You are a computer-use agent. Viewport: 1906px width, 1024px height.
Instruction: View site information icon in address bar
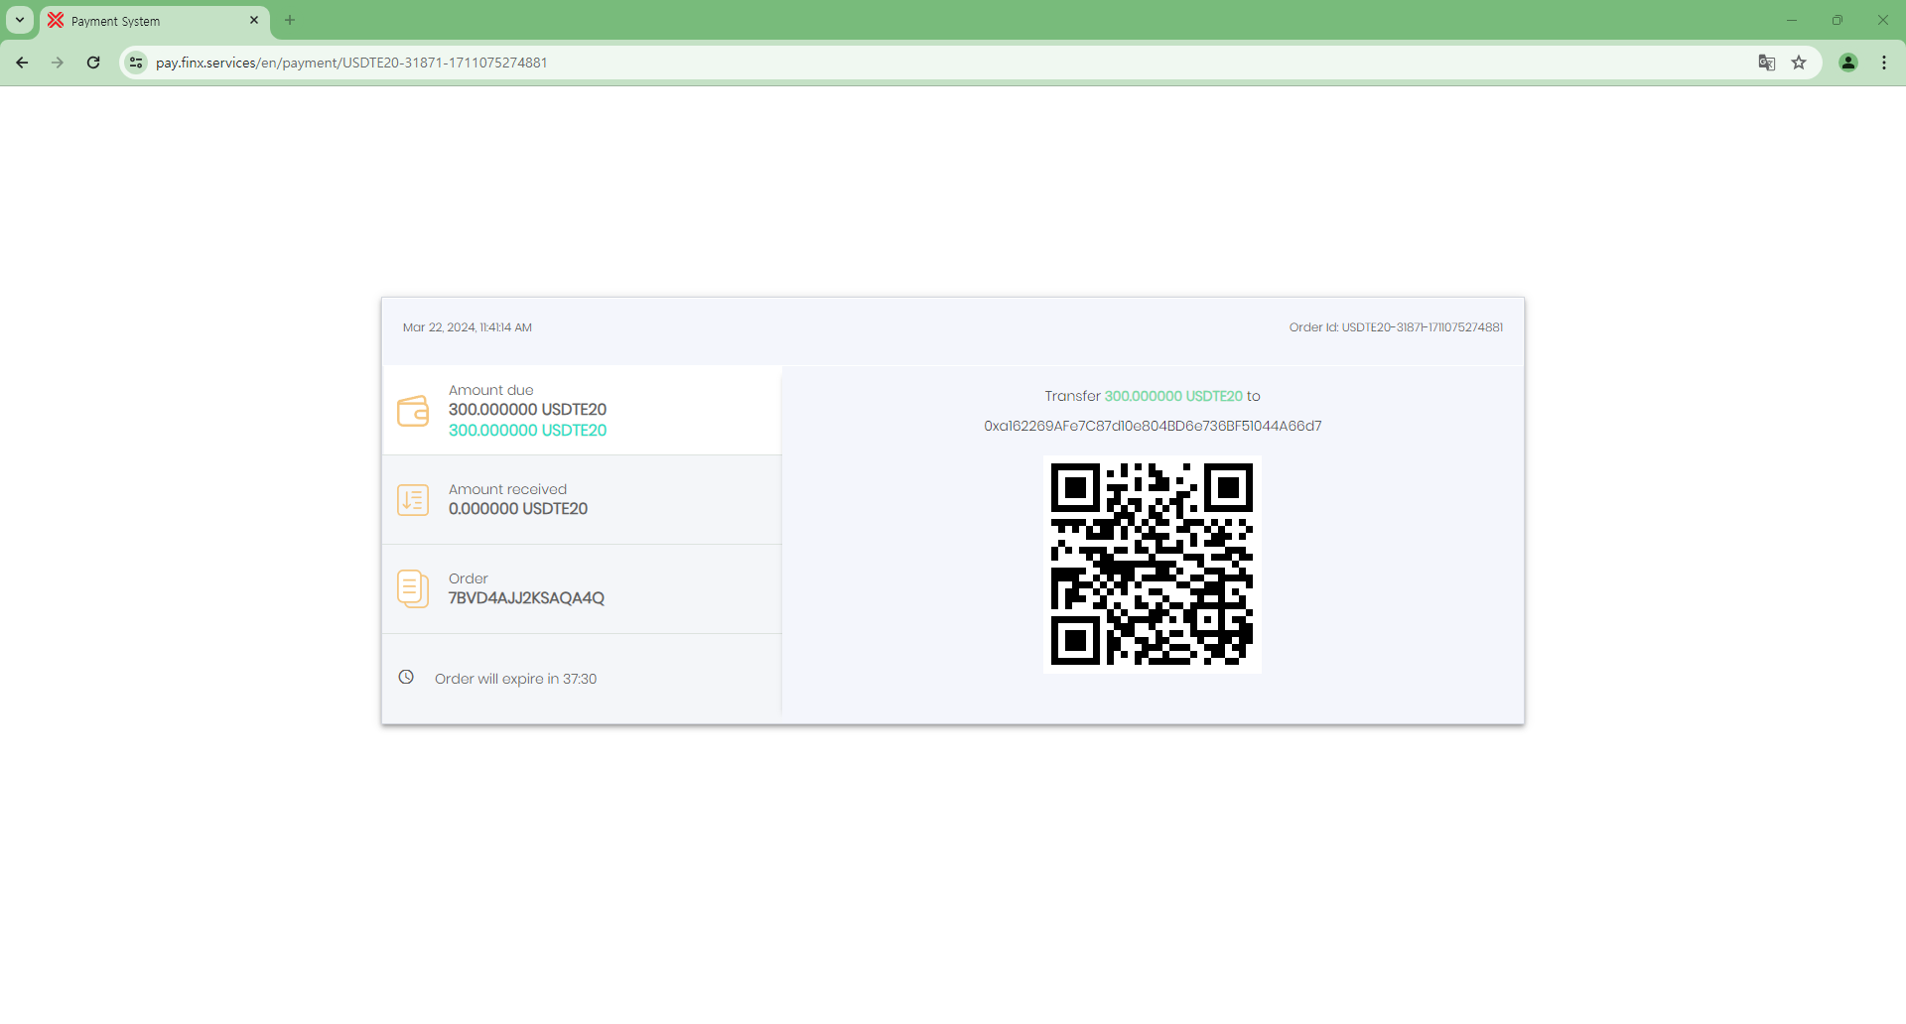pyautogui.click(x=137, y=63)
